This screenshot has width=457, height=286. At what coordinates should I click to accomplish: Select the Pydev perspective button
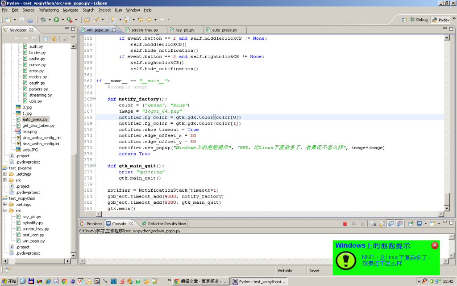pyautogui.click(x=441, y=20)
